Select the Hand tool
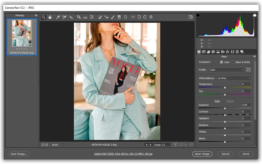 coord(50,17)
